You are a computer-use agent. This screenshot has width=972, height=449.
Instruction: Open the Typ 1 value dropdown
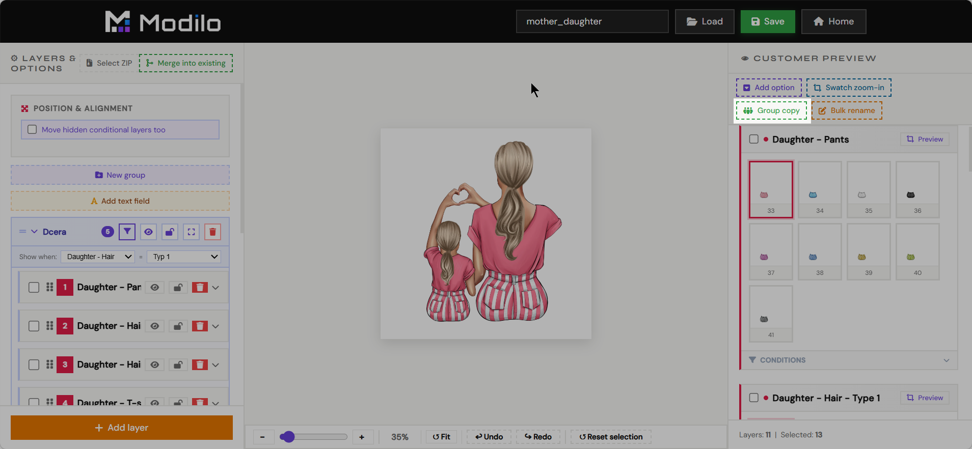(x=184, y=257)
